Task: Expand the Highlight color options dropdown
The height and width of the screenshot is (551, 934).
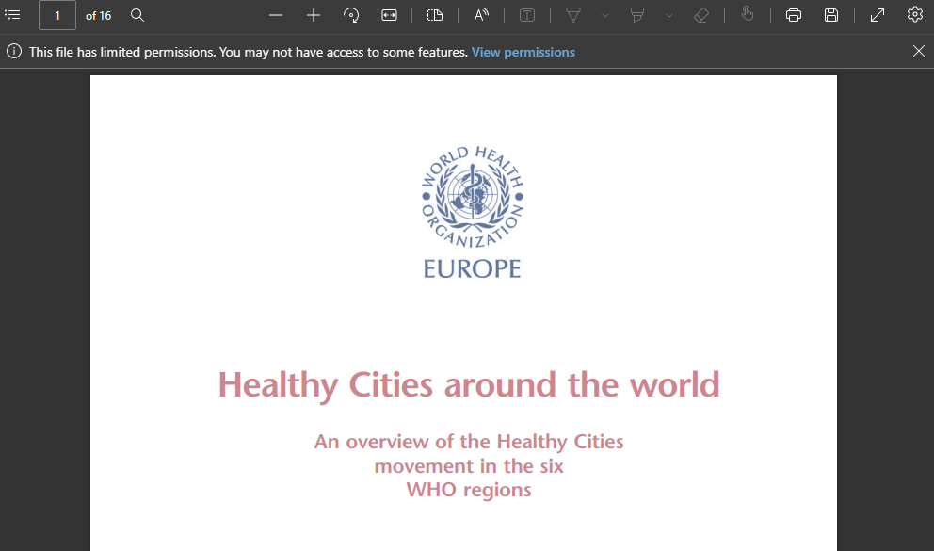Action: [x=669, y=15]
